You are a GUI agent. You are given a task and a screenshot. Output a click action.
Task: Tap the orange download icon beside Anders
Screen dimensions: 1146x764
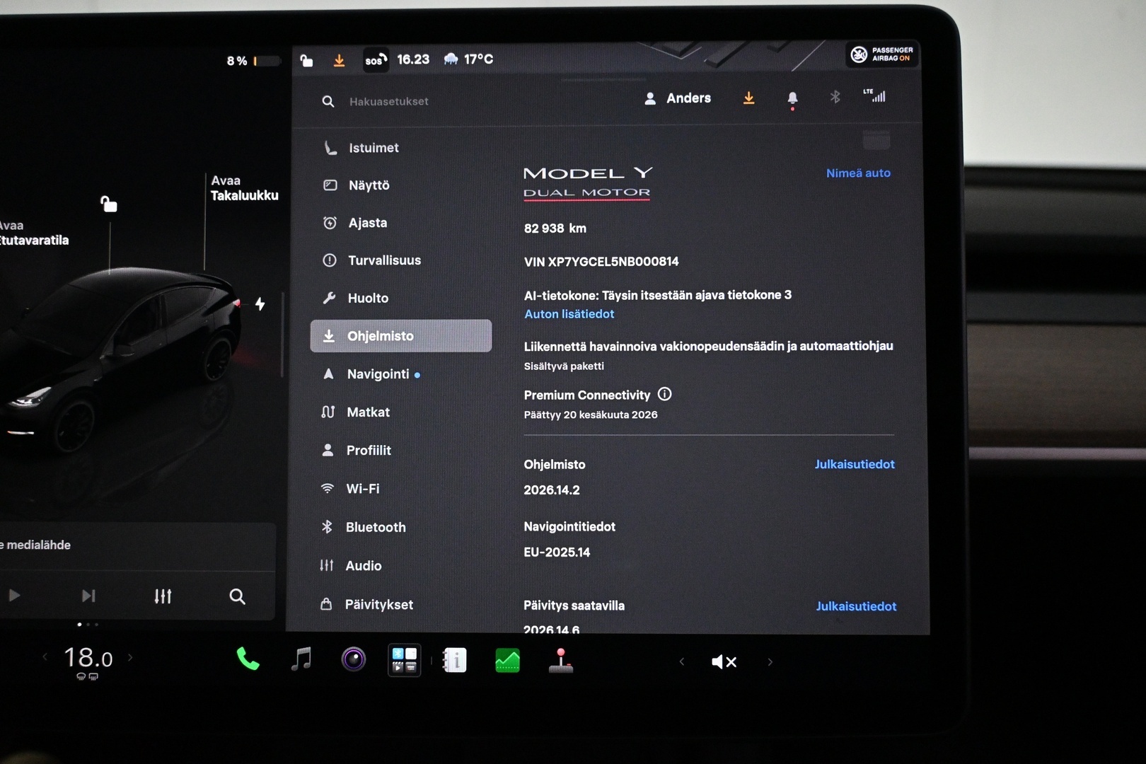[x=749, y=98]
